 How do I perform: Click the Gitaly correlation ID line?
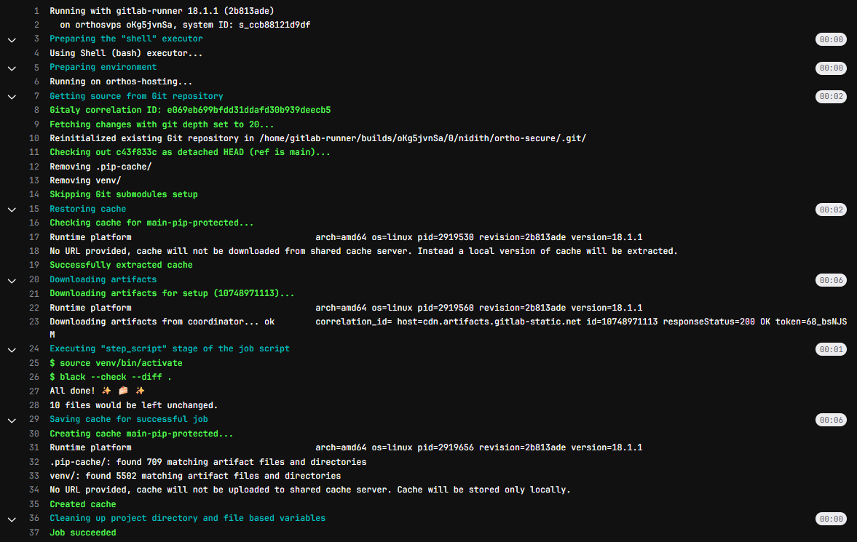pyautogui.click(x=190, y=110)
